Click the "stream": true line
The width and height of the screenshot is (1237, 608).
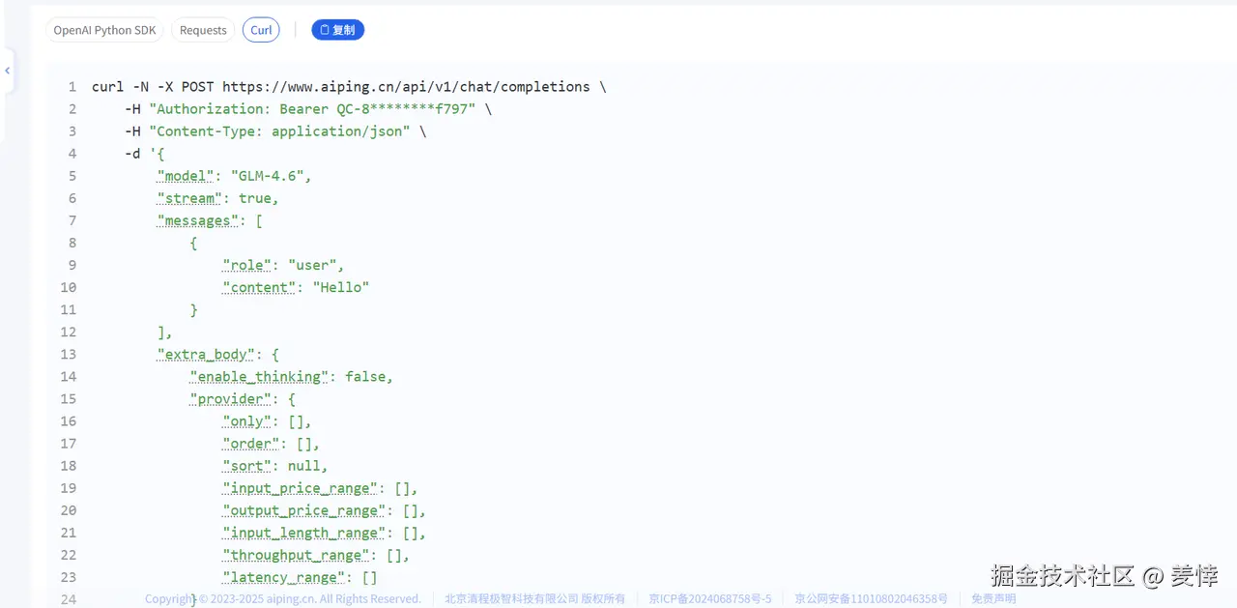(x=218, y=198)
